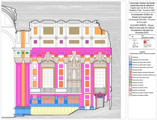Click 'Elementos em pedra negra' label

pos(139,90)
